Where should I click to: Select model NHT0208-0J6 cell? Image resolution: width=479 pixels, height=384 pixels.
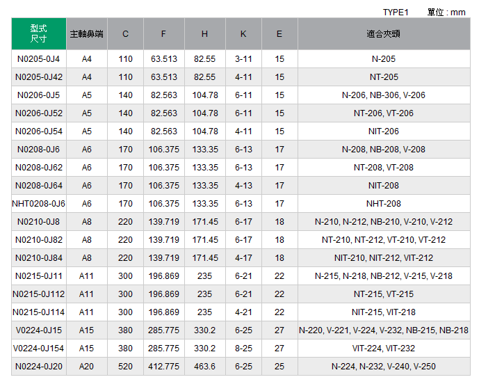(39, 204)
